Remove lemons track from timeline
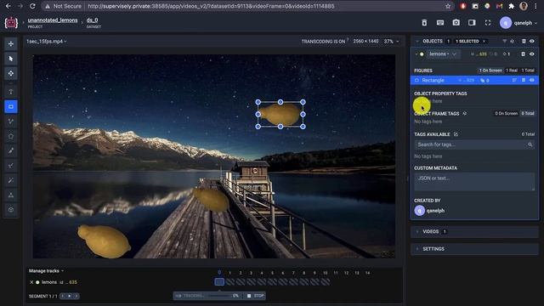Screen dimensions: 544x306 point(31,282)
